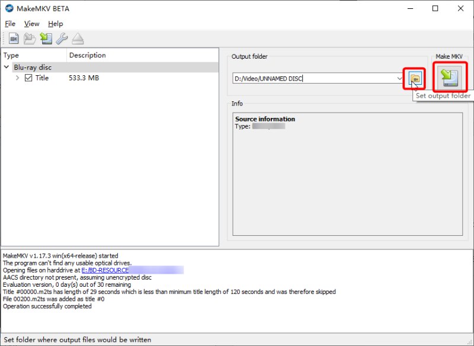Open the Help menu
The height and width of the screenshot is (346, 474).
point(55,24)
